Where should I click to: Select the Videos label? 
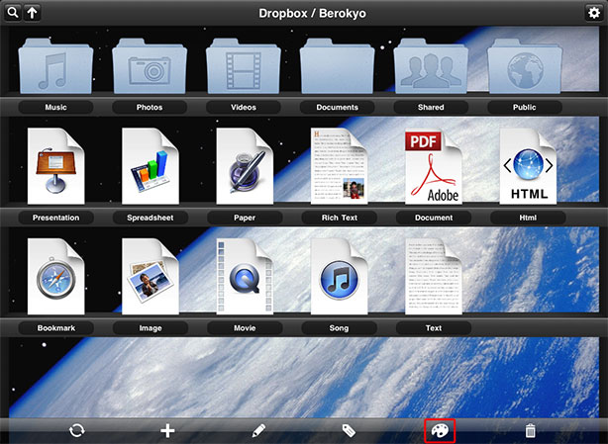244,107
